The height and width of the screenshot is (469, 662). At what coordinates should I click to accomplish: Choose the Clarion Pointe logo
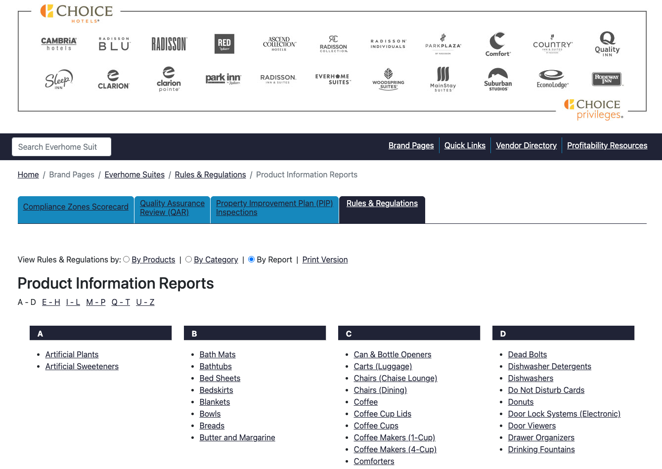pyautogui.click(x=169, y=79)
